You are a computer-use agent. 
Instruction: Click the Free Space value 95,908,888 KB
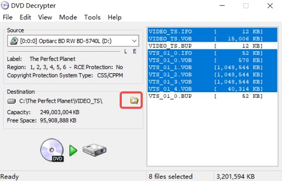point(58,120)
